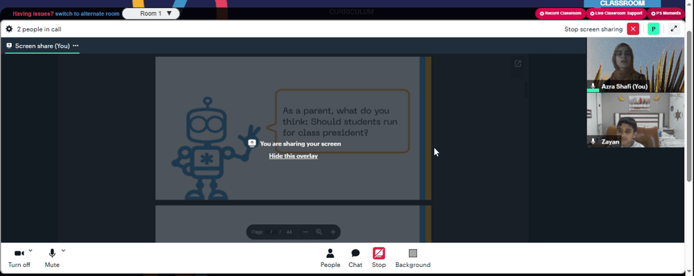Click the page vertical scrollbar

(x=688, y=106)
